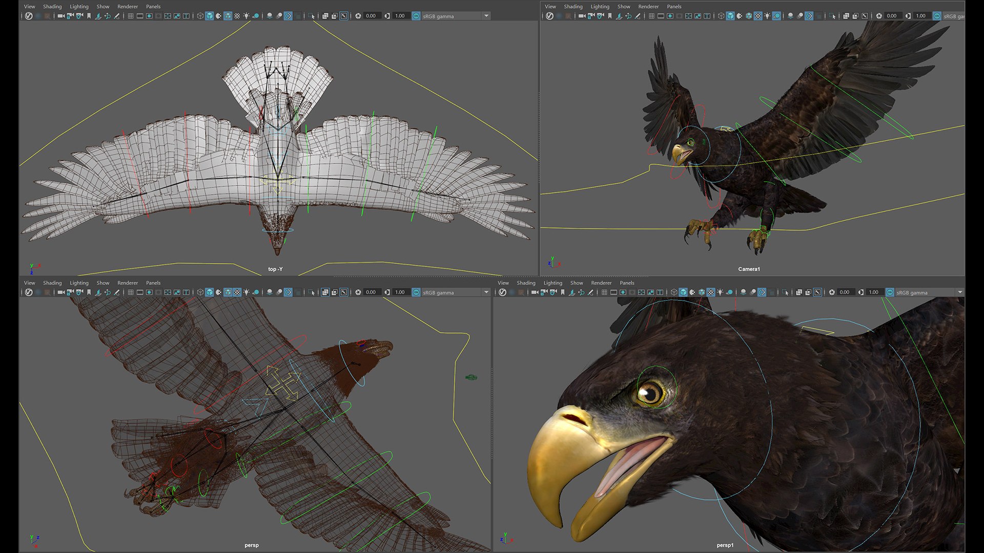Click Safe Action icon in persp1 panel
The height and width of the screenshot is (553, 984).
click(650, 292)
